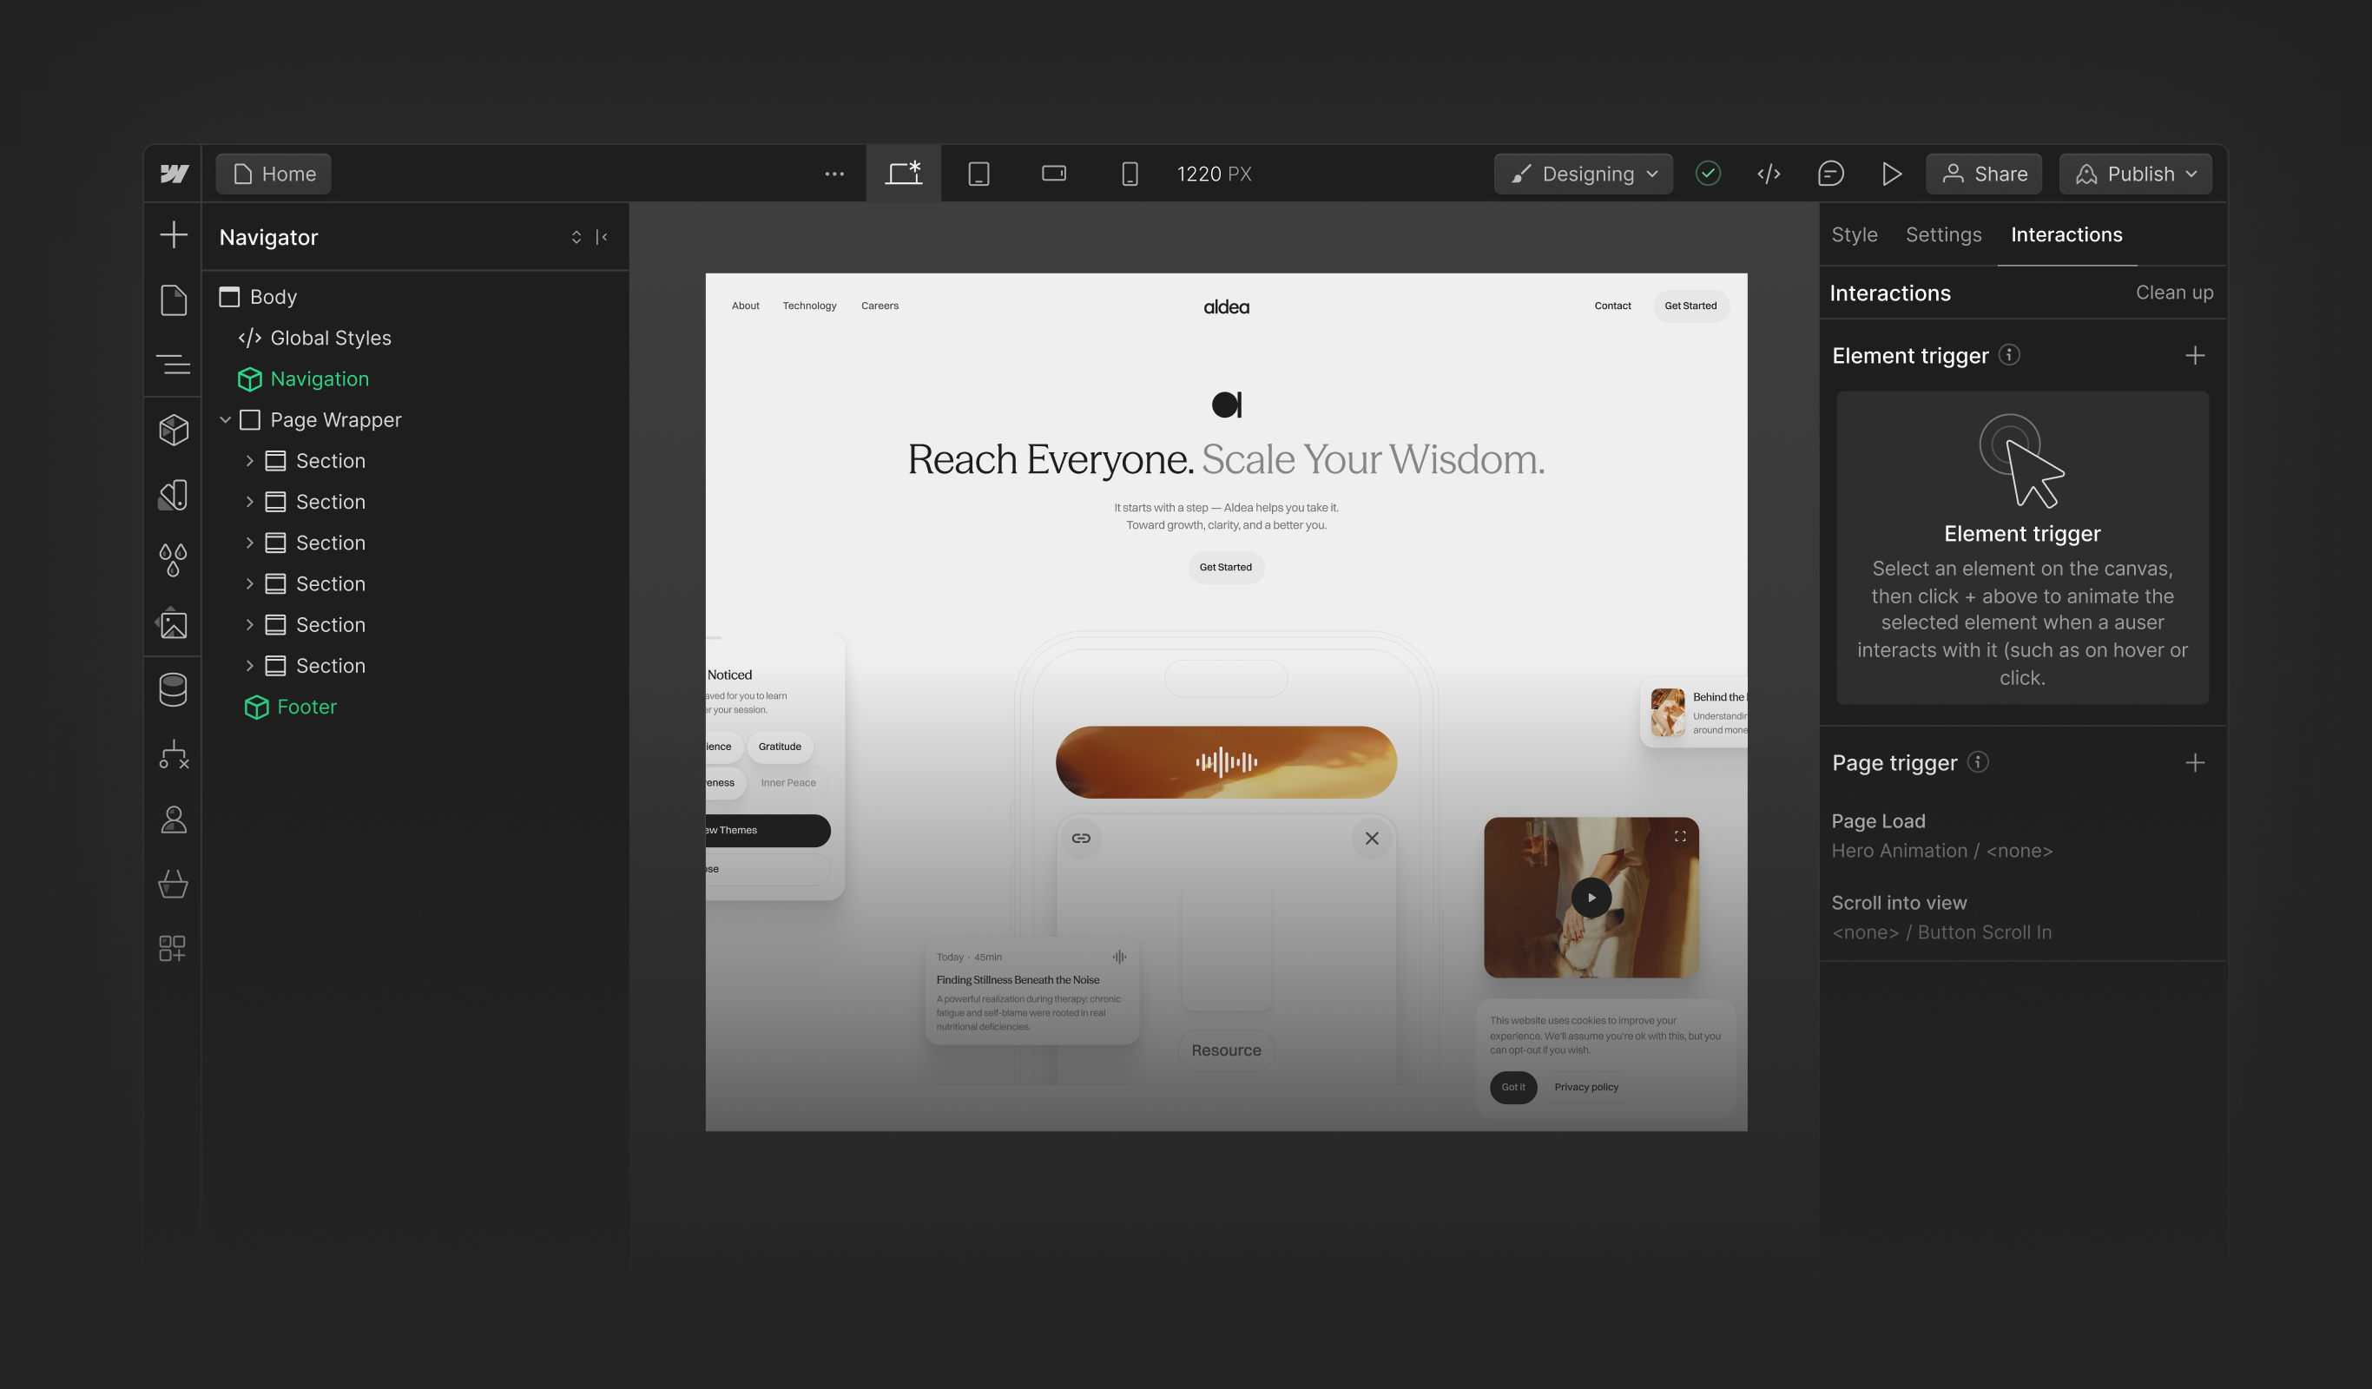Close the Navigator panel with collapse icon
The width and height of the screenshot is (2372, 1389).
pos(602,237)
